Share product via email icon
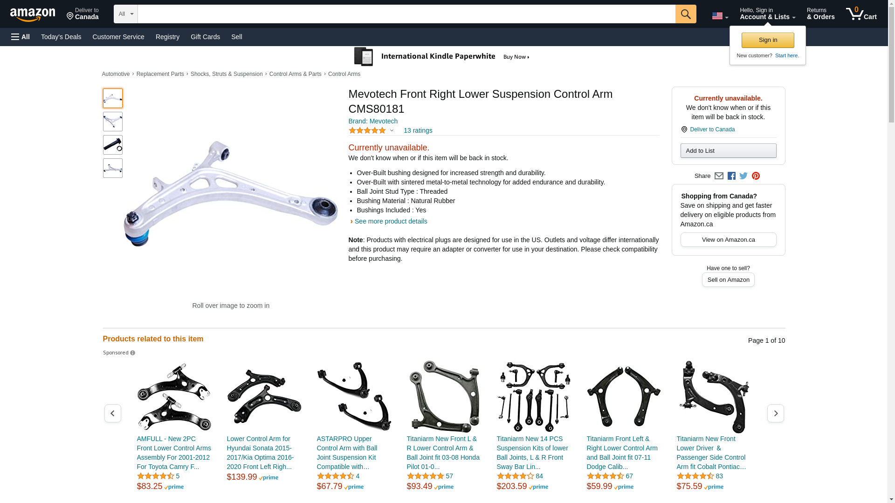Image resolution: width=895 pixels, height=503 pixels. click(x=719, y=176)
